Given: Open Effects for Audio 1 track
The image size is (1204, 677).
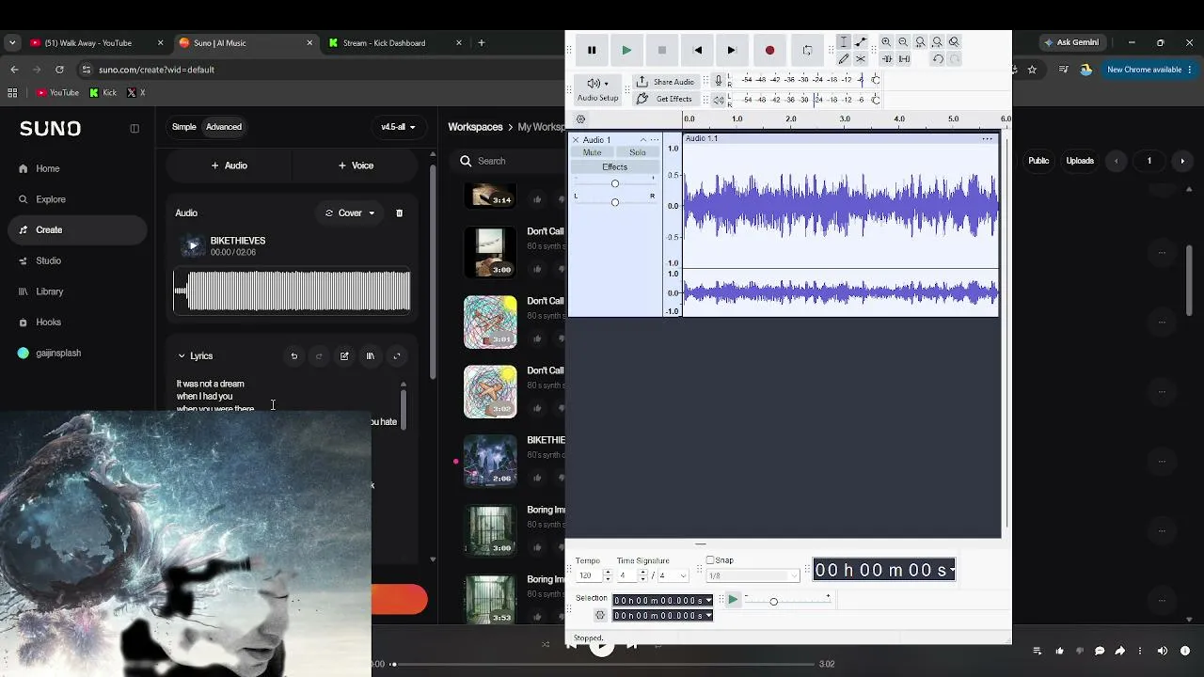Looking at the screenshot, I should [x=614, y=167].
